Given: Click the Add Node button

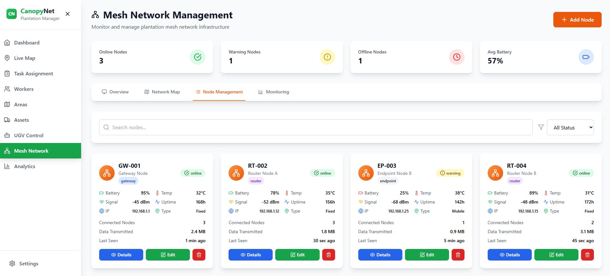Looking at the screenshot, I should 577,20.
